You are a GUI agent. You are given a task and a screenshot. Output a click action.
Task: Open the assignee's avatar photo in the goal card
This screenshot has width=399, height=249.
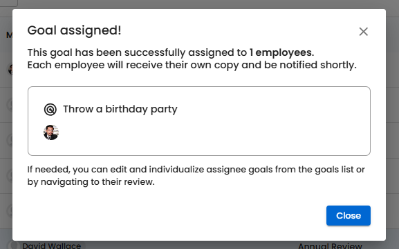(51, 132)
